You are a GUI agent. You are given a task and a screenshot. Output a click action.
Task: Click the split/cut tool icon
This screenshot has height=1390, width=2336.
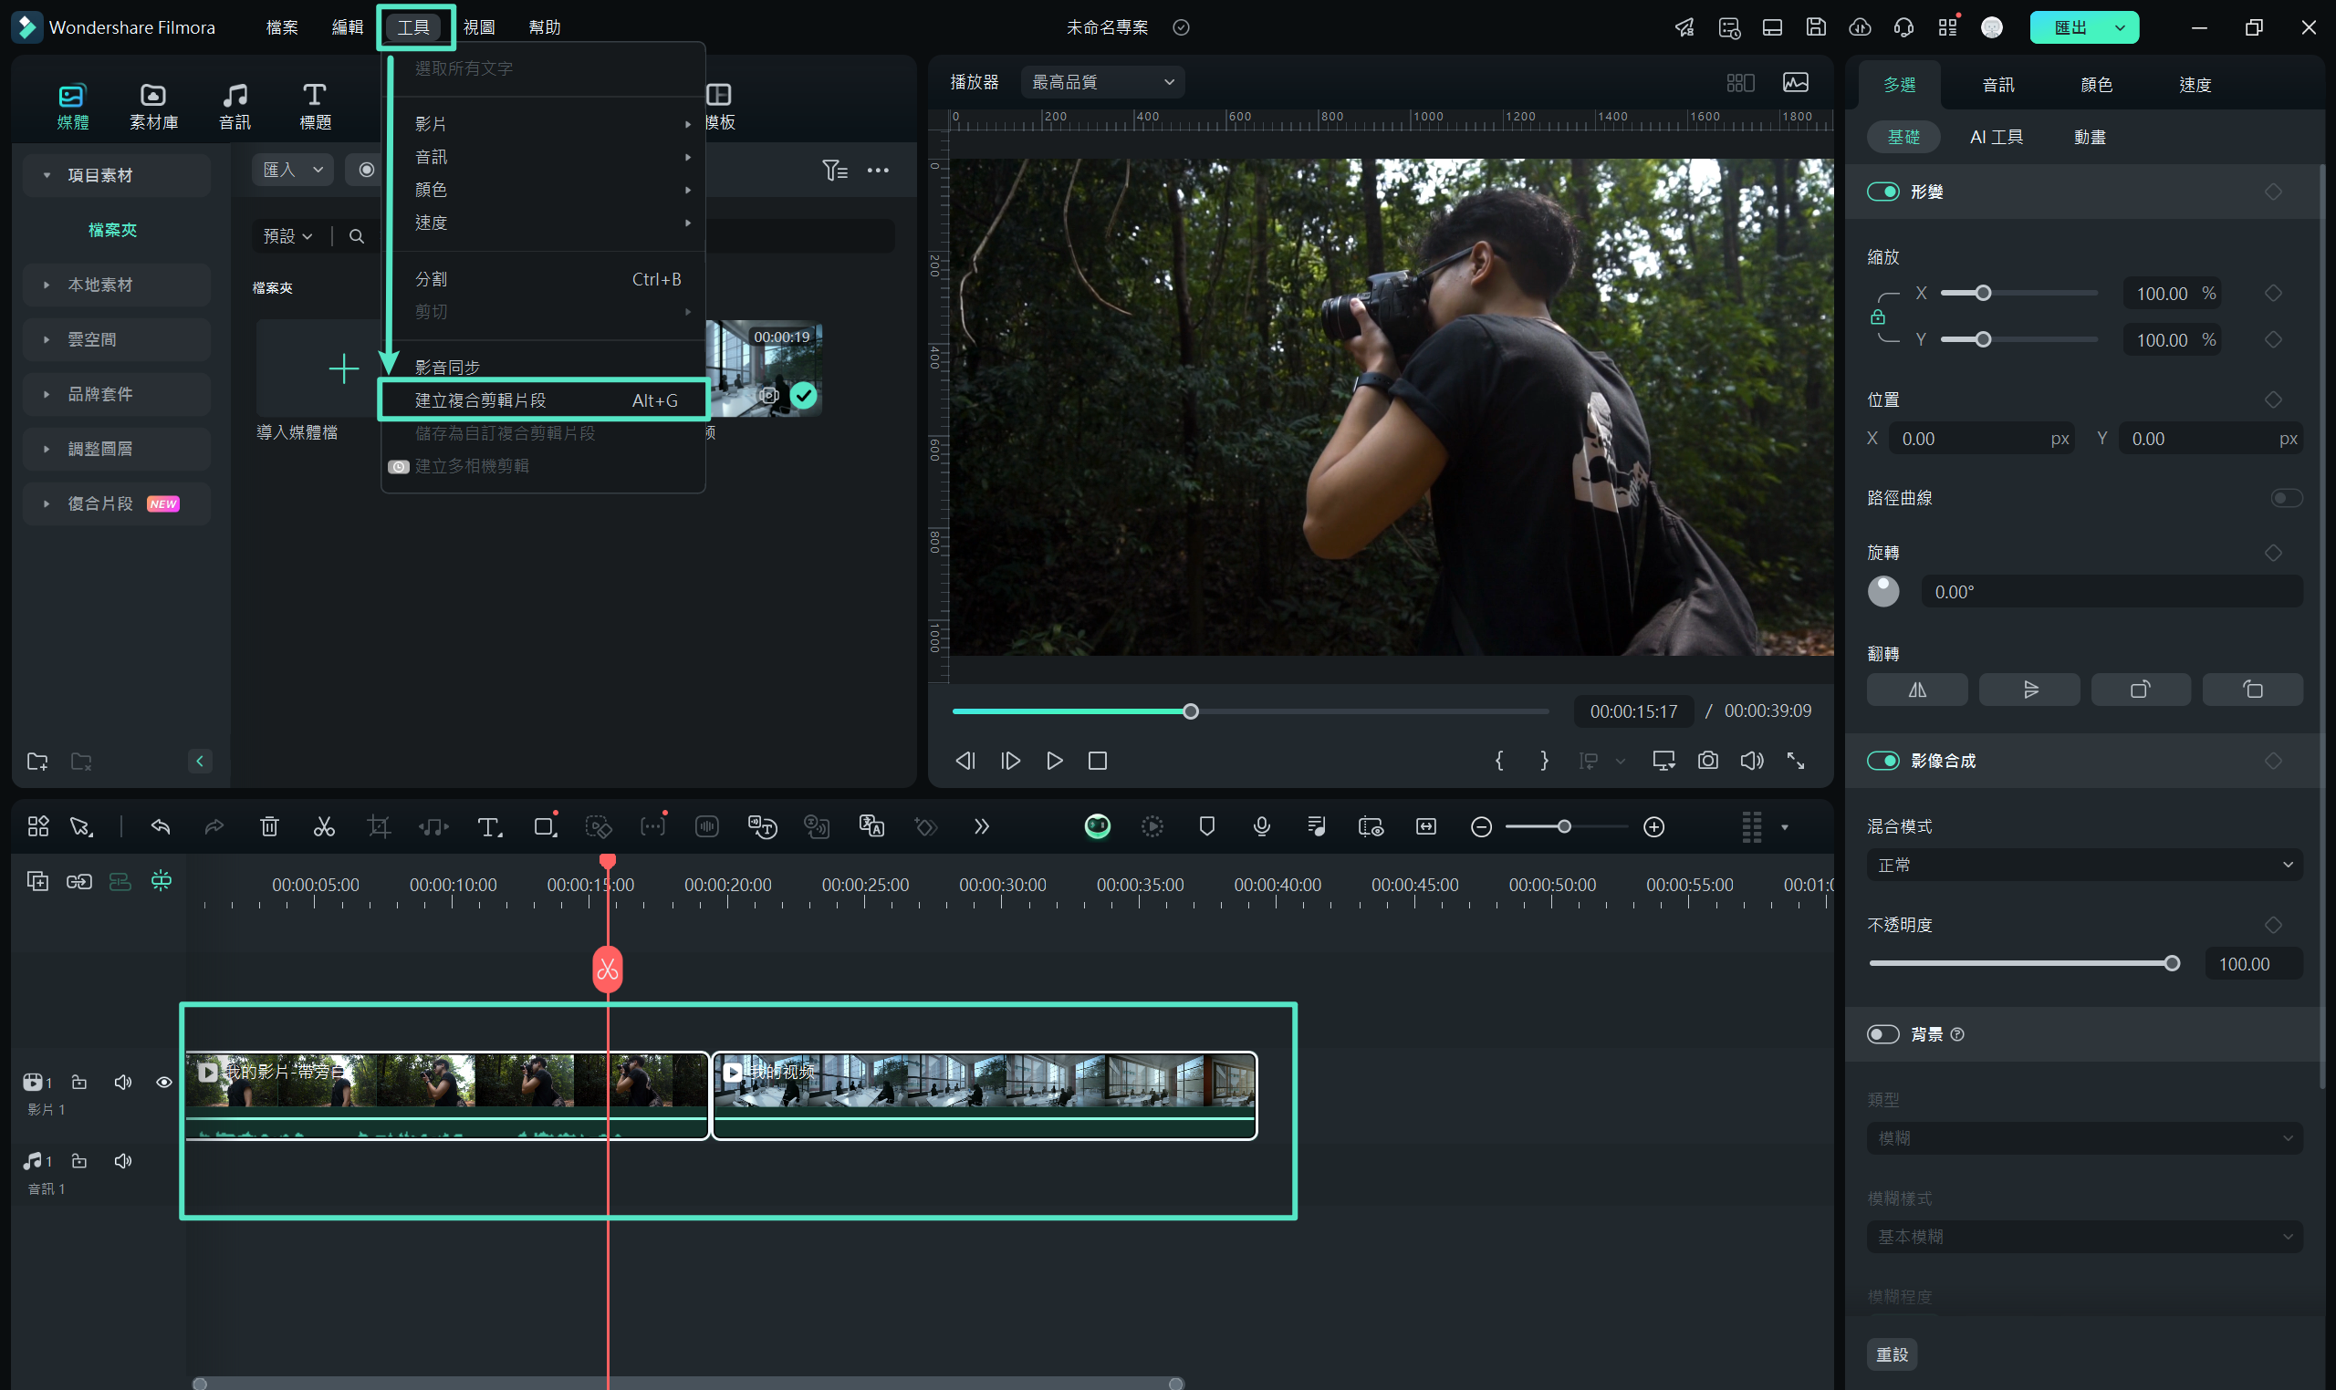pyautogui.click(x=325, y=825)
